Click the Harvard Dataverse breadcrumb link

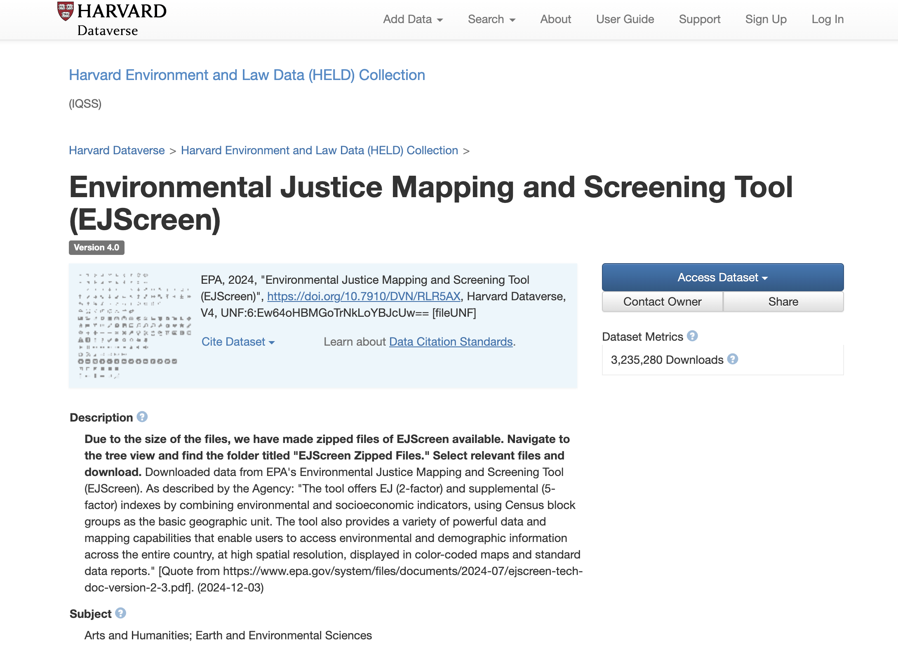117,151
